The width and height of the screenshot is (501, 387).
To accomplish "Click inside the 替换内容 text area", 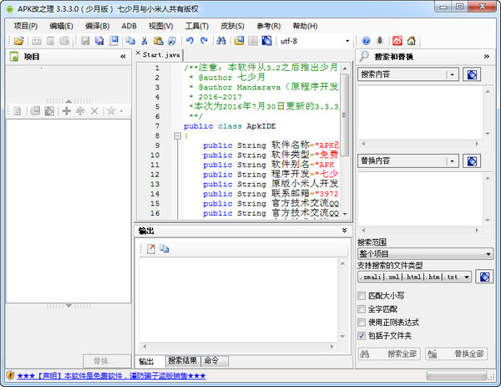I will click(x=424, y=201).
